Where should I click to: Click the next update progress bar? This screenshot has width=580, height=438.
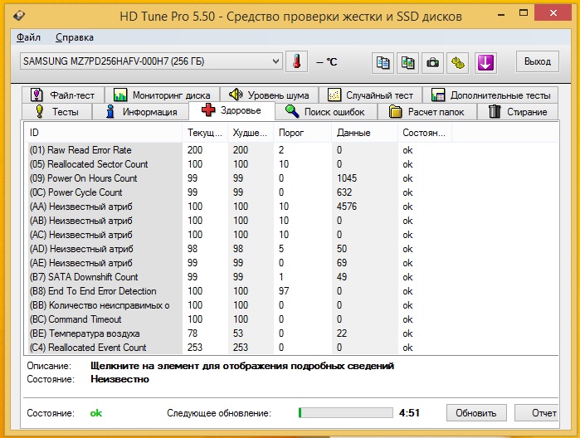pos(345,412)
